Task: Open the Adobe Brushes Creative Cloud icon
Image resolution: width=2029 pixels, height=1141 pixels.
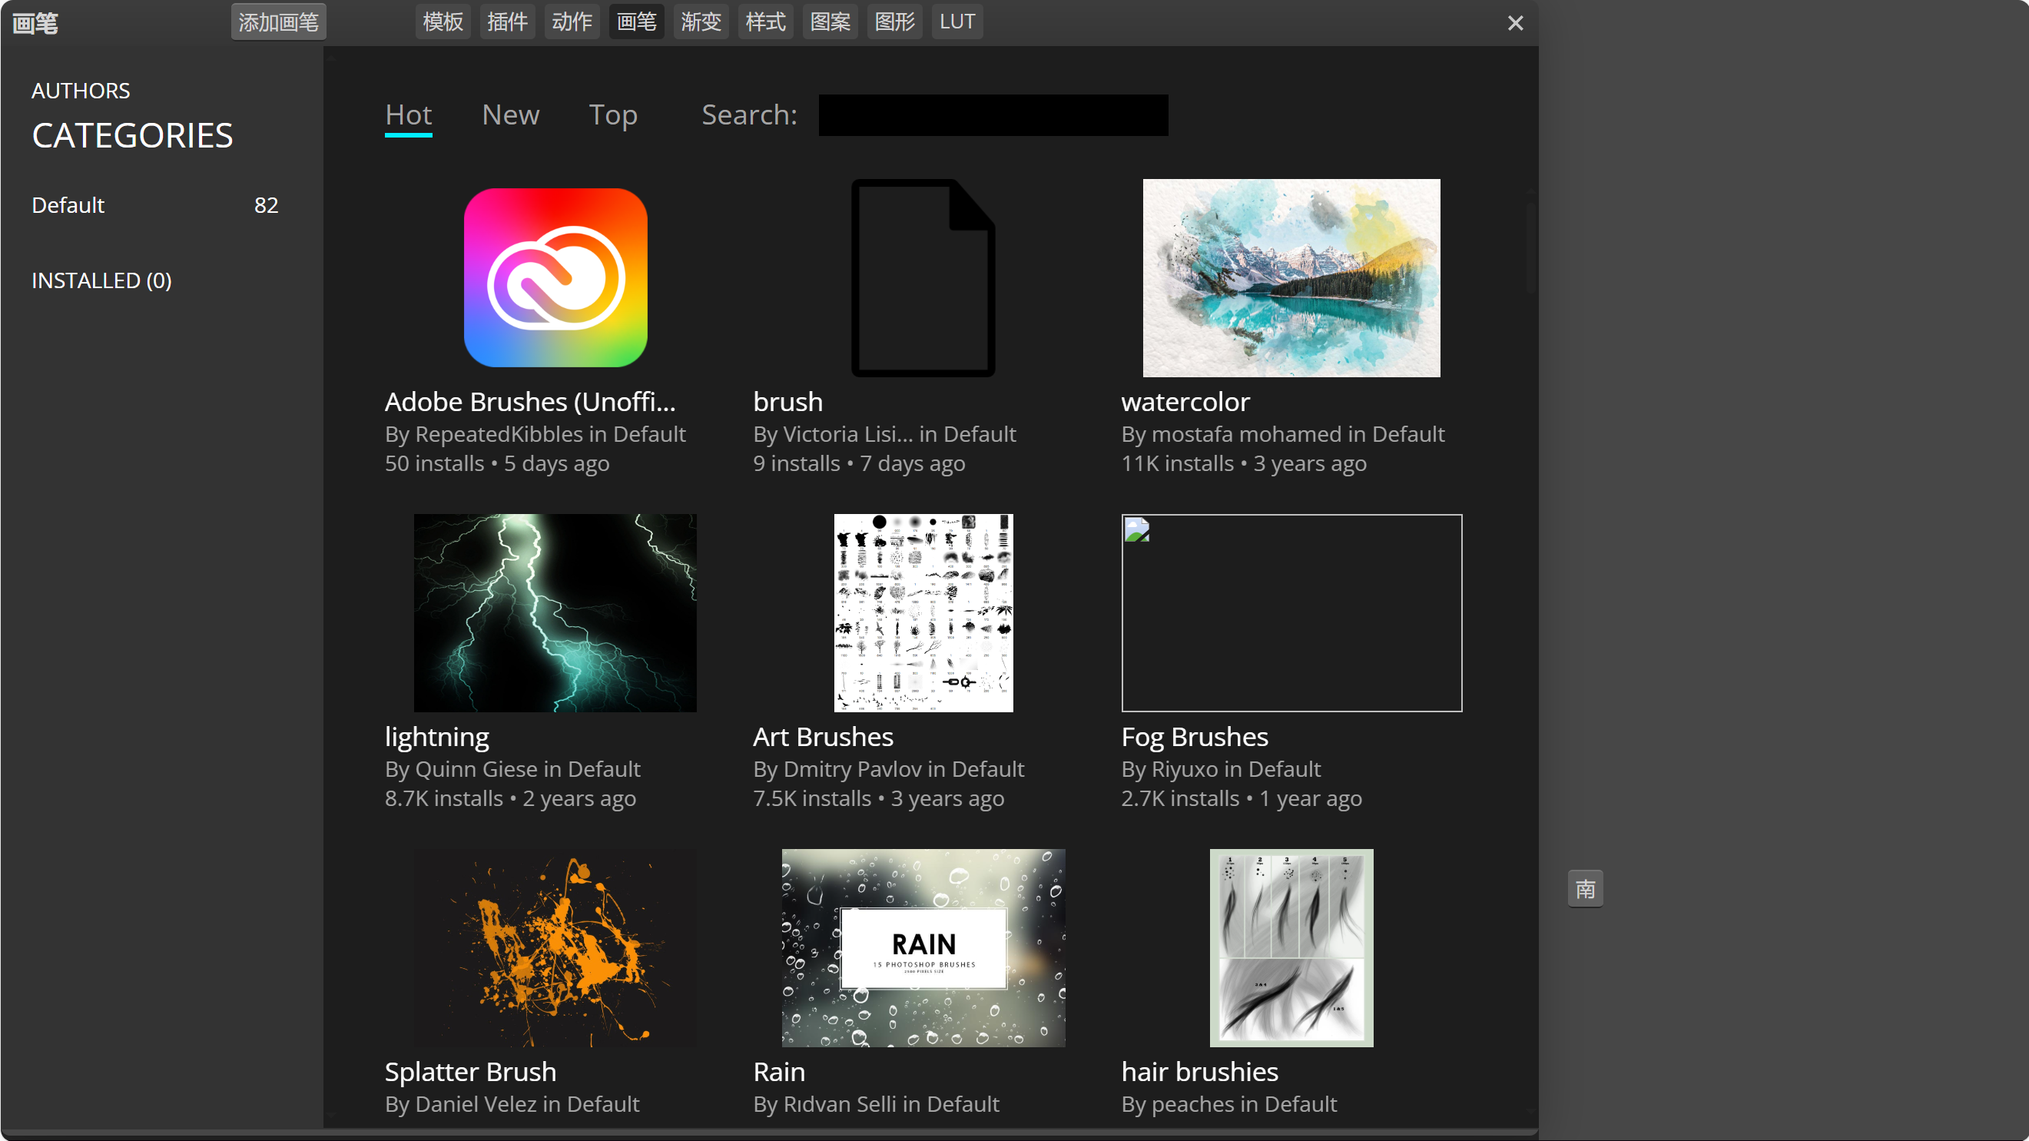Action: point(555,277)
